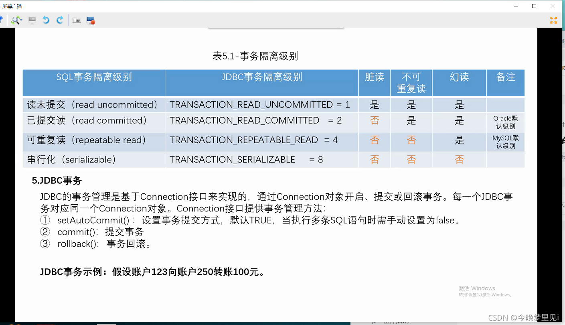Image resolution: width=565 pixels, height=325 pixels.
Task: Click the 5.JDBC事务 heading
Action: (57, 181)
